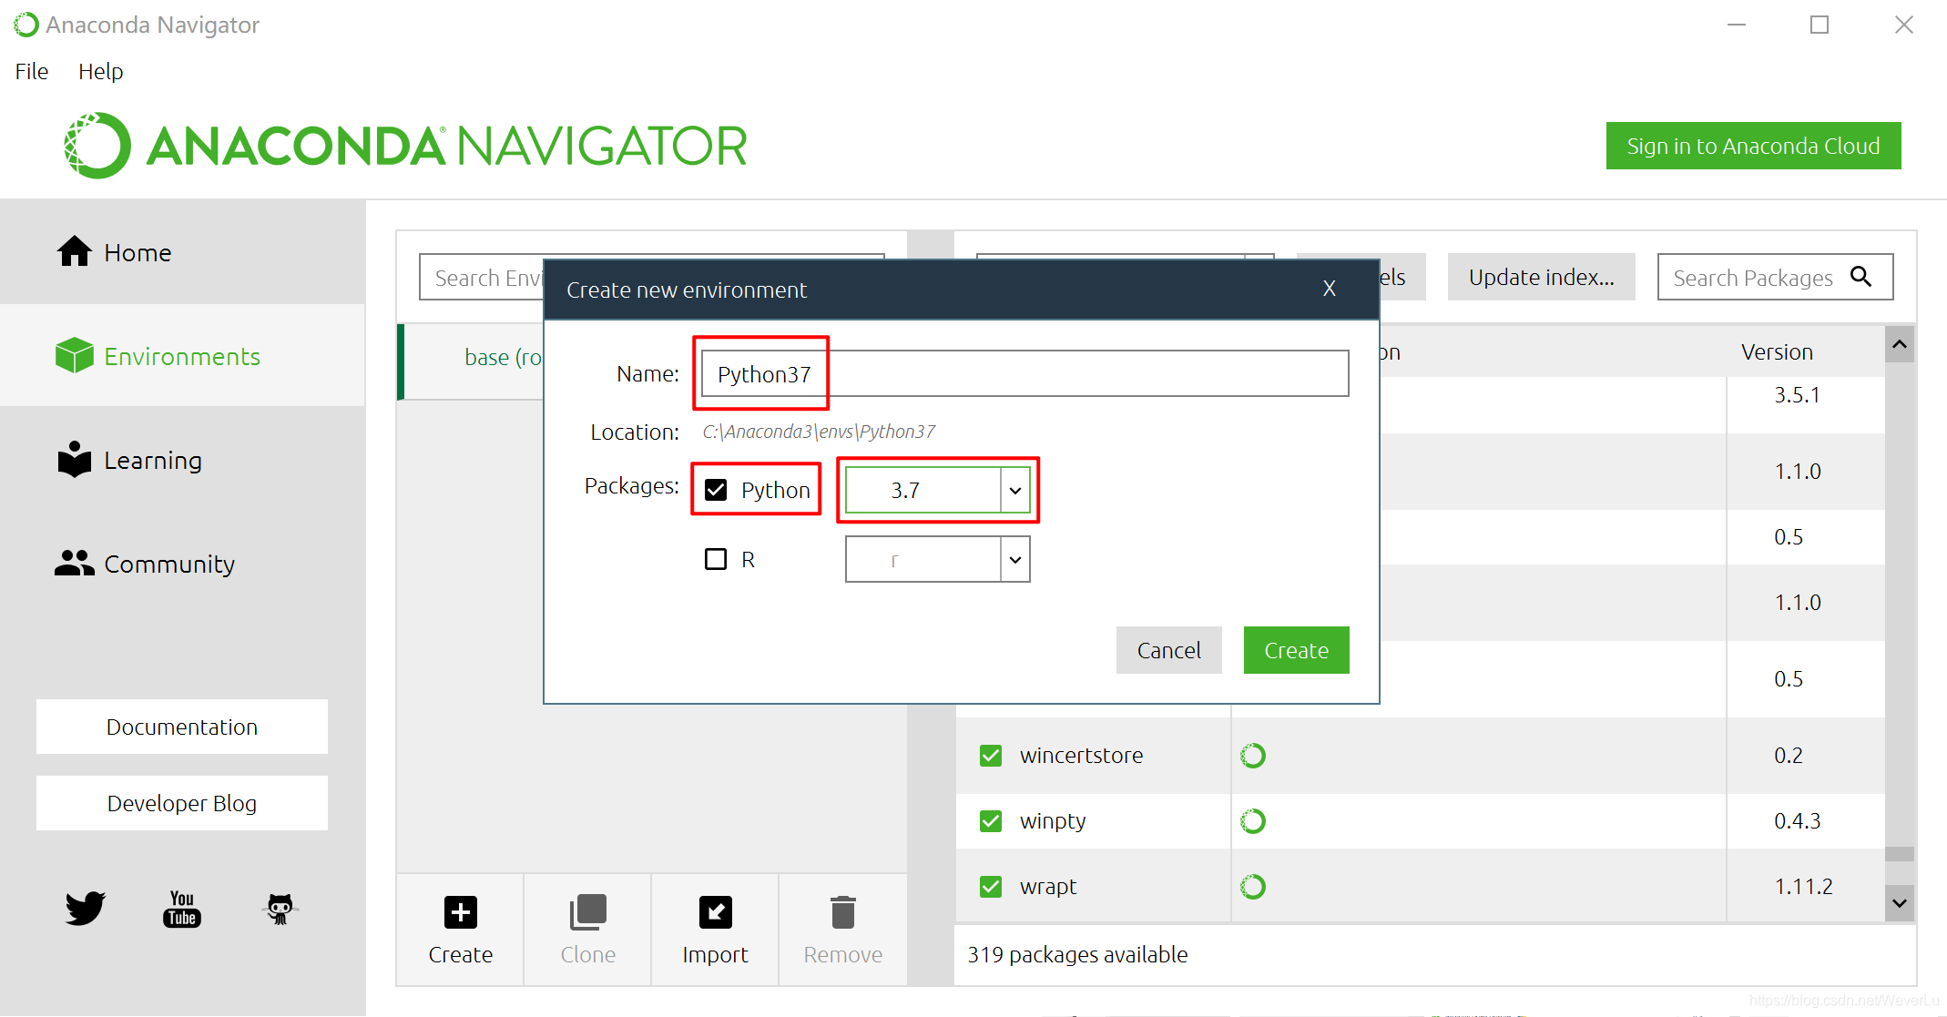Image resolution: width=1947 pixels, height=1017 pixels.
Task: Click the Learning sidebar icon
Action: coord(75,460)
